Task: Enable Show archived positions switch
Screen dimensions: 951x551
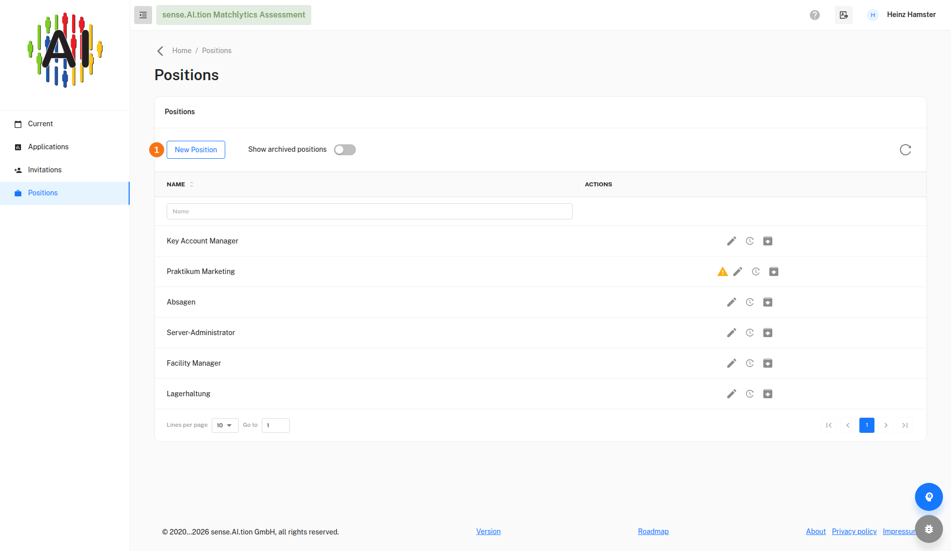Action: (345, 150)
